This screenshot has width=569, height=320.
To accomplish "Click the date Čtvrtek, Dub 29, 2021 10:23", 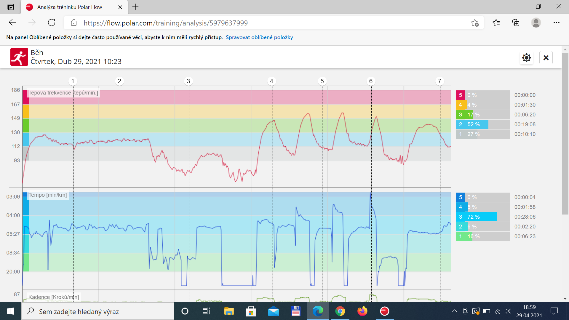I will point(76,62).
